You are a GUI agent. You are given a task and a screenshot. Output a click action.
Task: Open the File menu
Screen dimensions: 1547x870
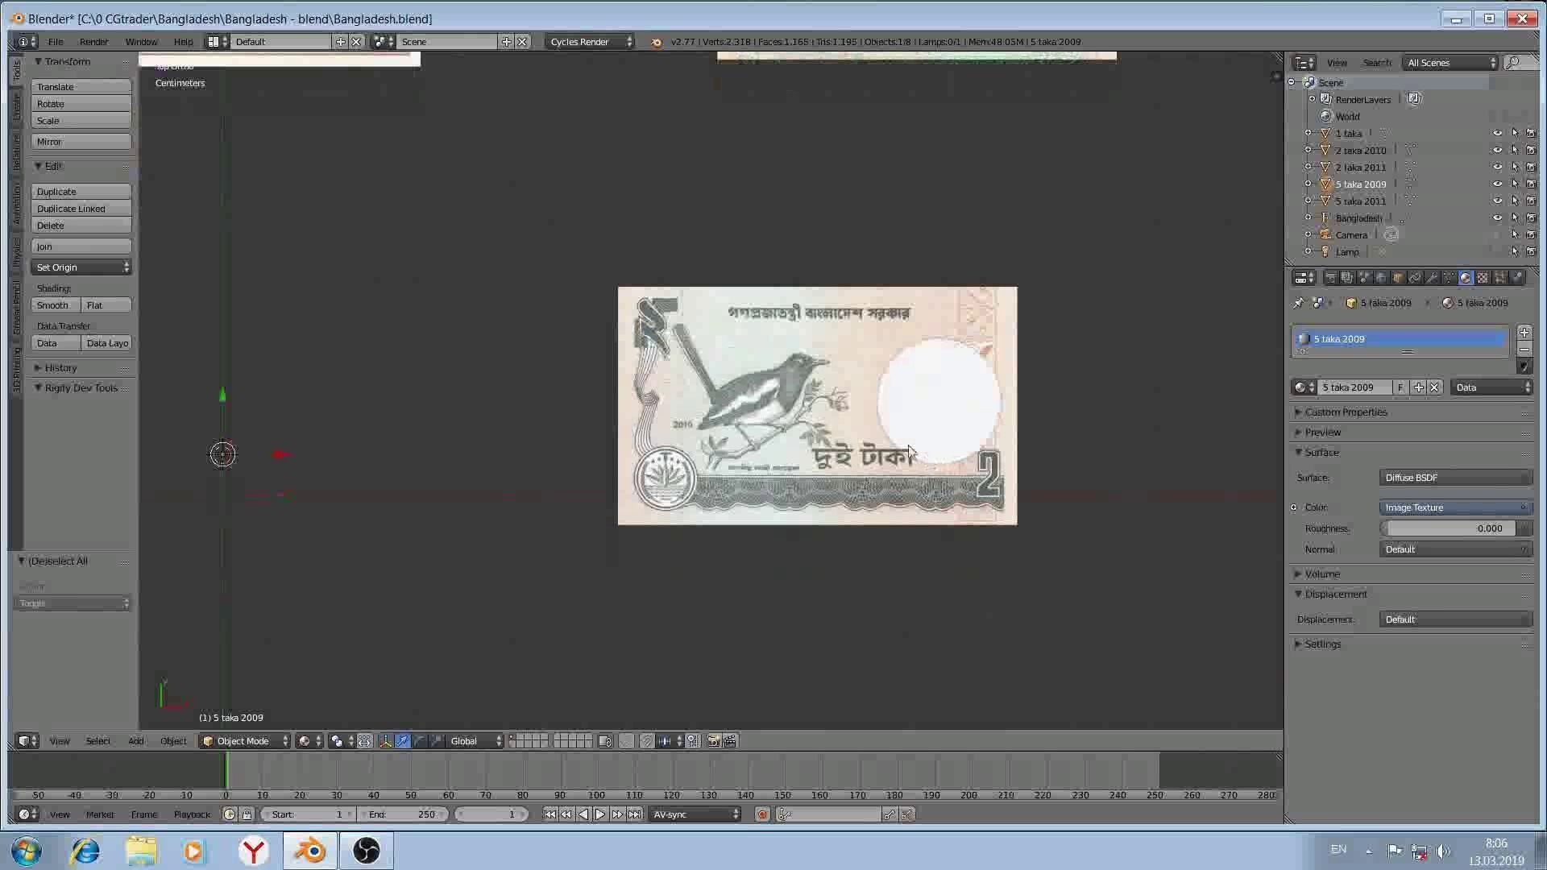click(56, 42)
